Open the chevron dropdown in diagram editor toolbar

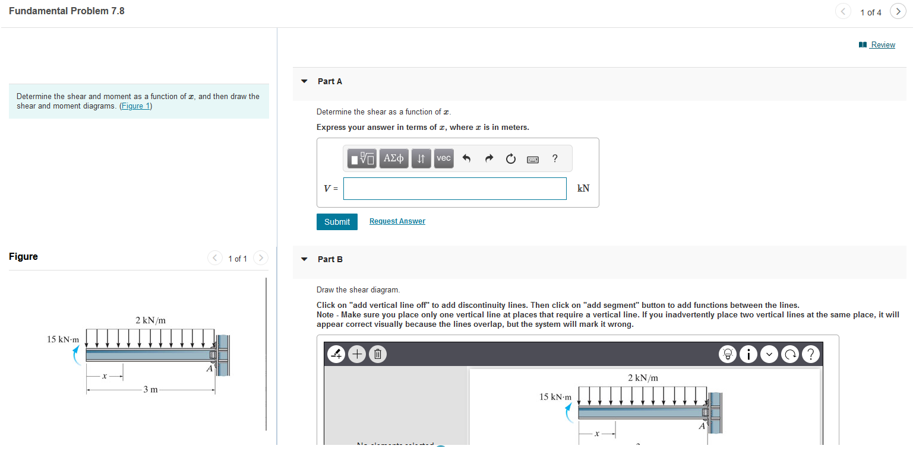click(x=769, y=354)
